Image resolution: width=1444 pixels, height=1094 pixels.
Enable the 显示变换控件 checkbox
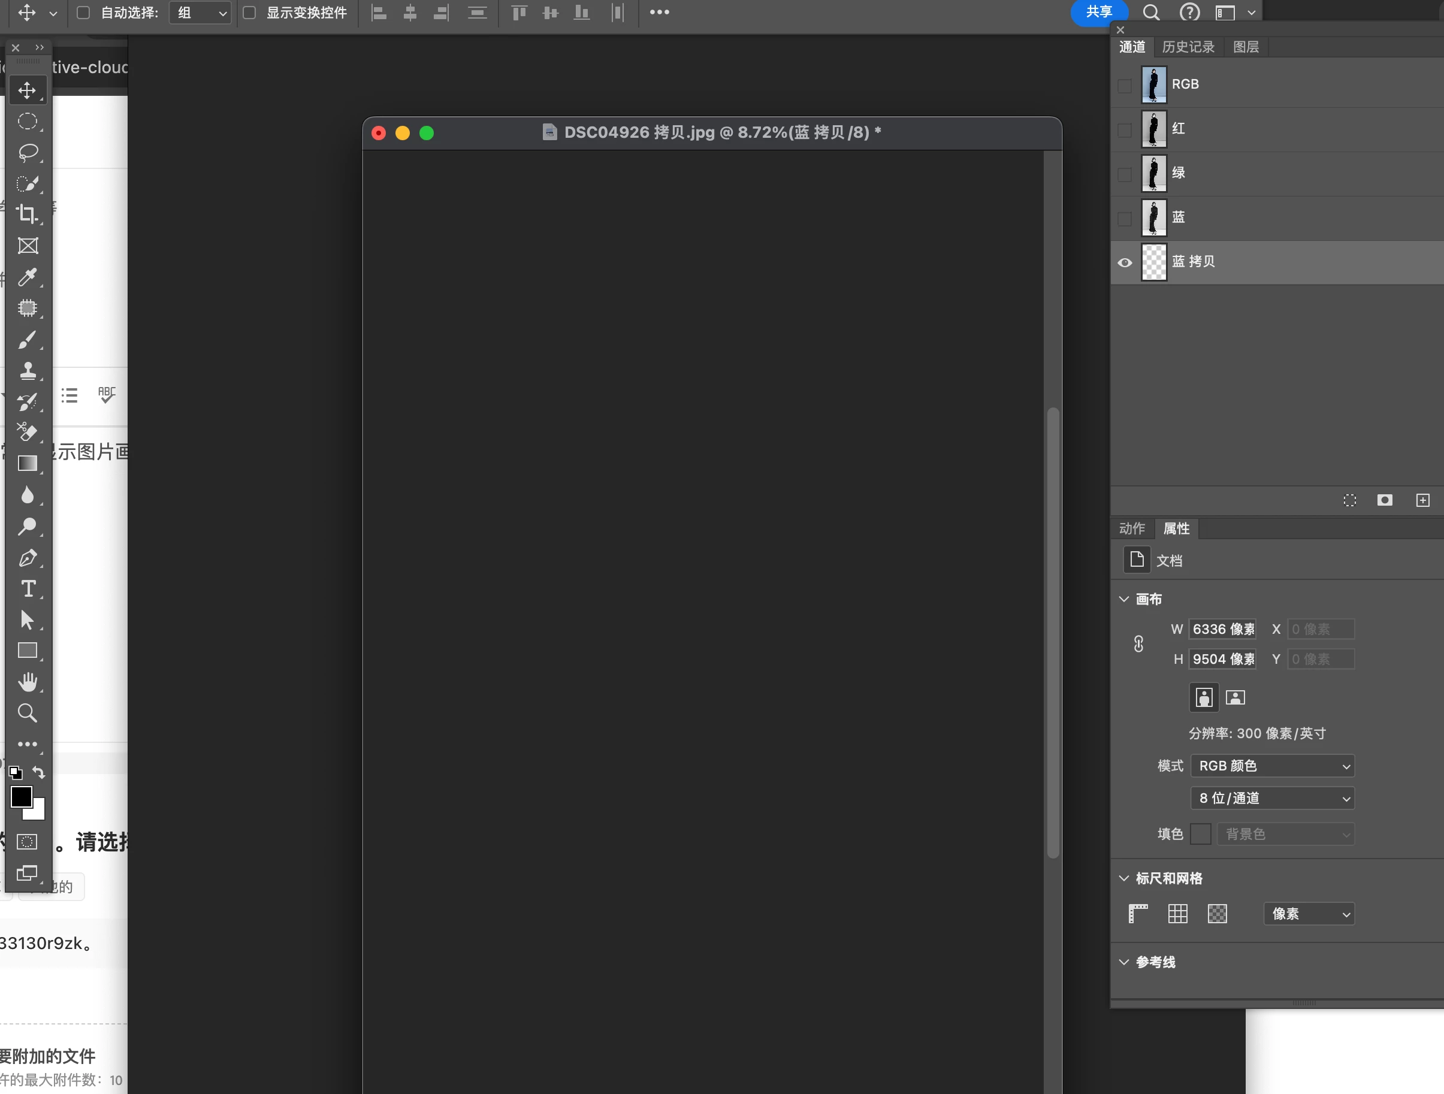(249, 13)
